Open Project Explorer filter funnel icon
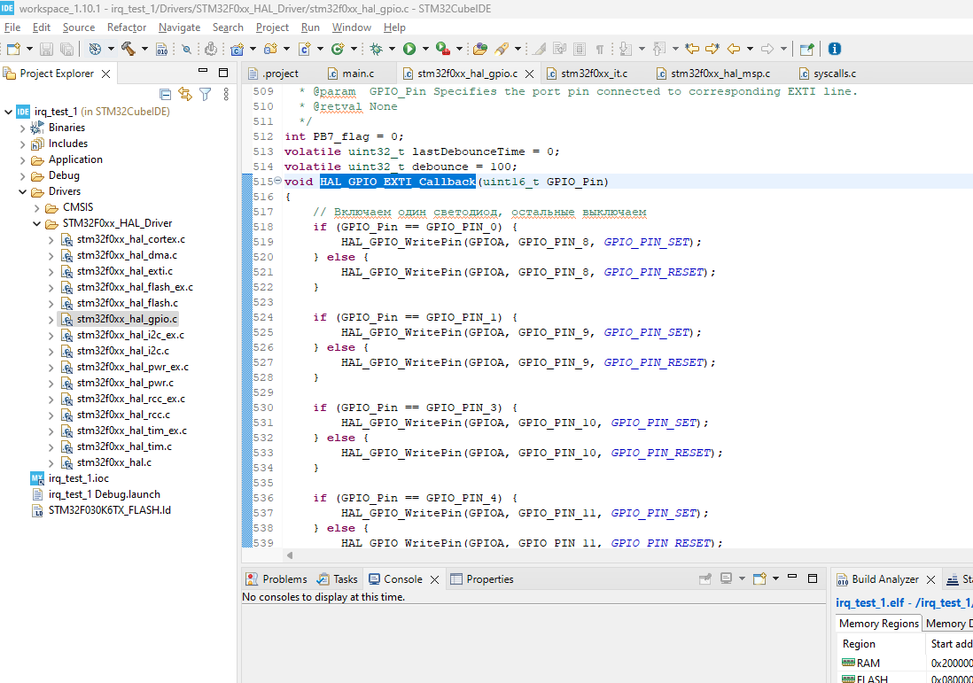 (206, 94)
